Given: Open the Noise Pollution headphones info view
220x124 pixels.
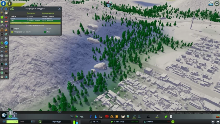Looking at the screenshot, I should pyautogui.click(x=2, y=30).
